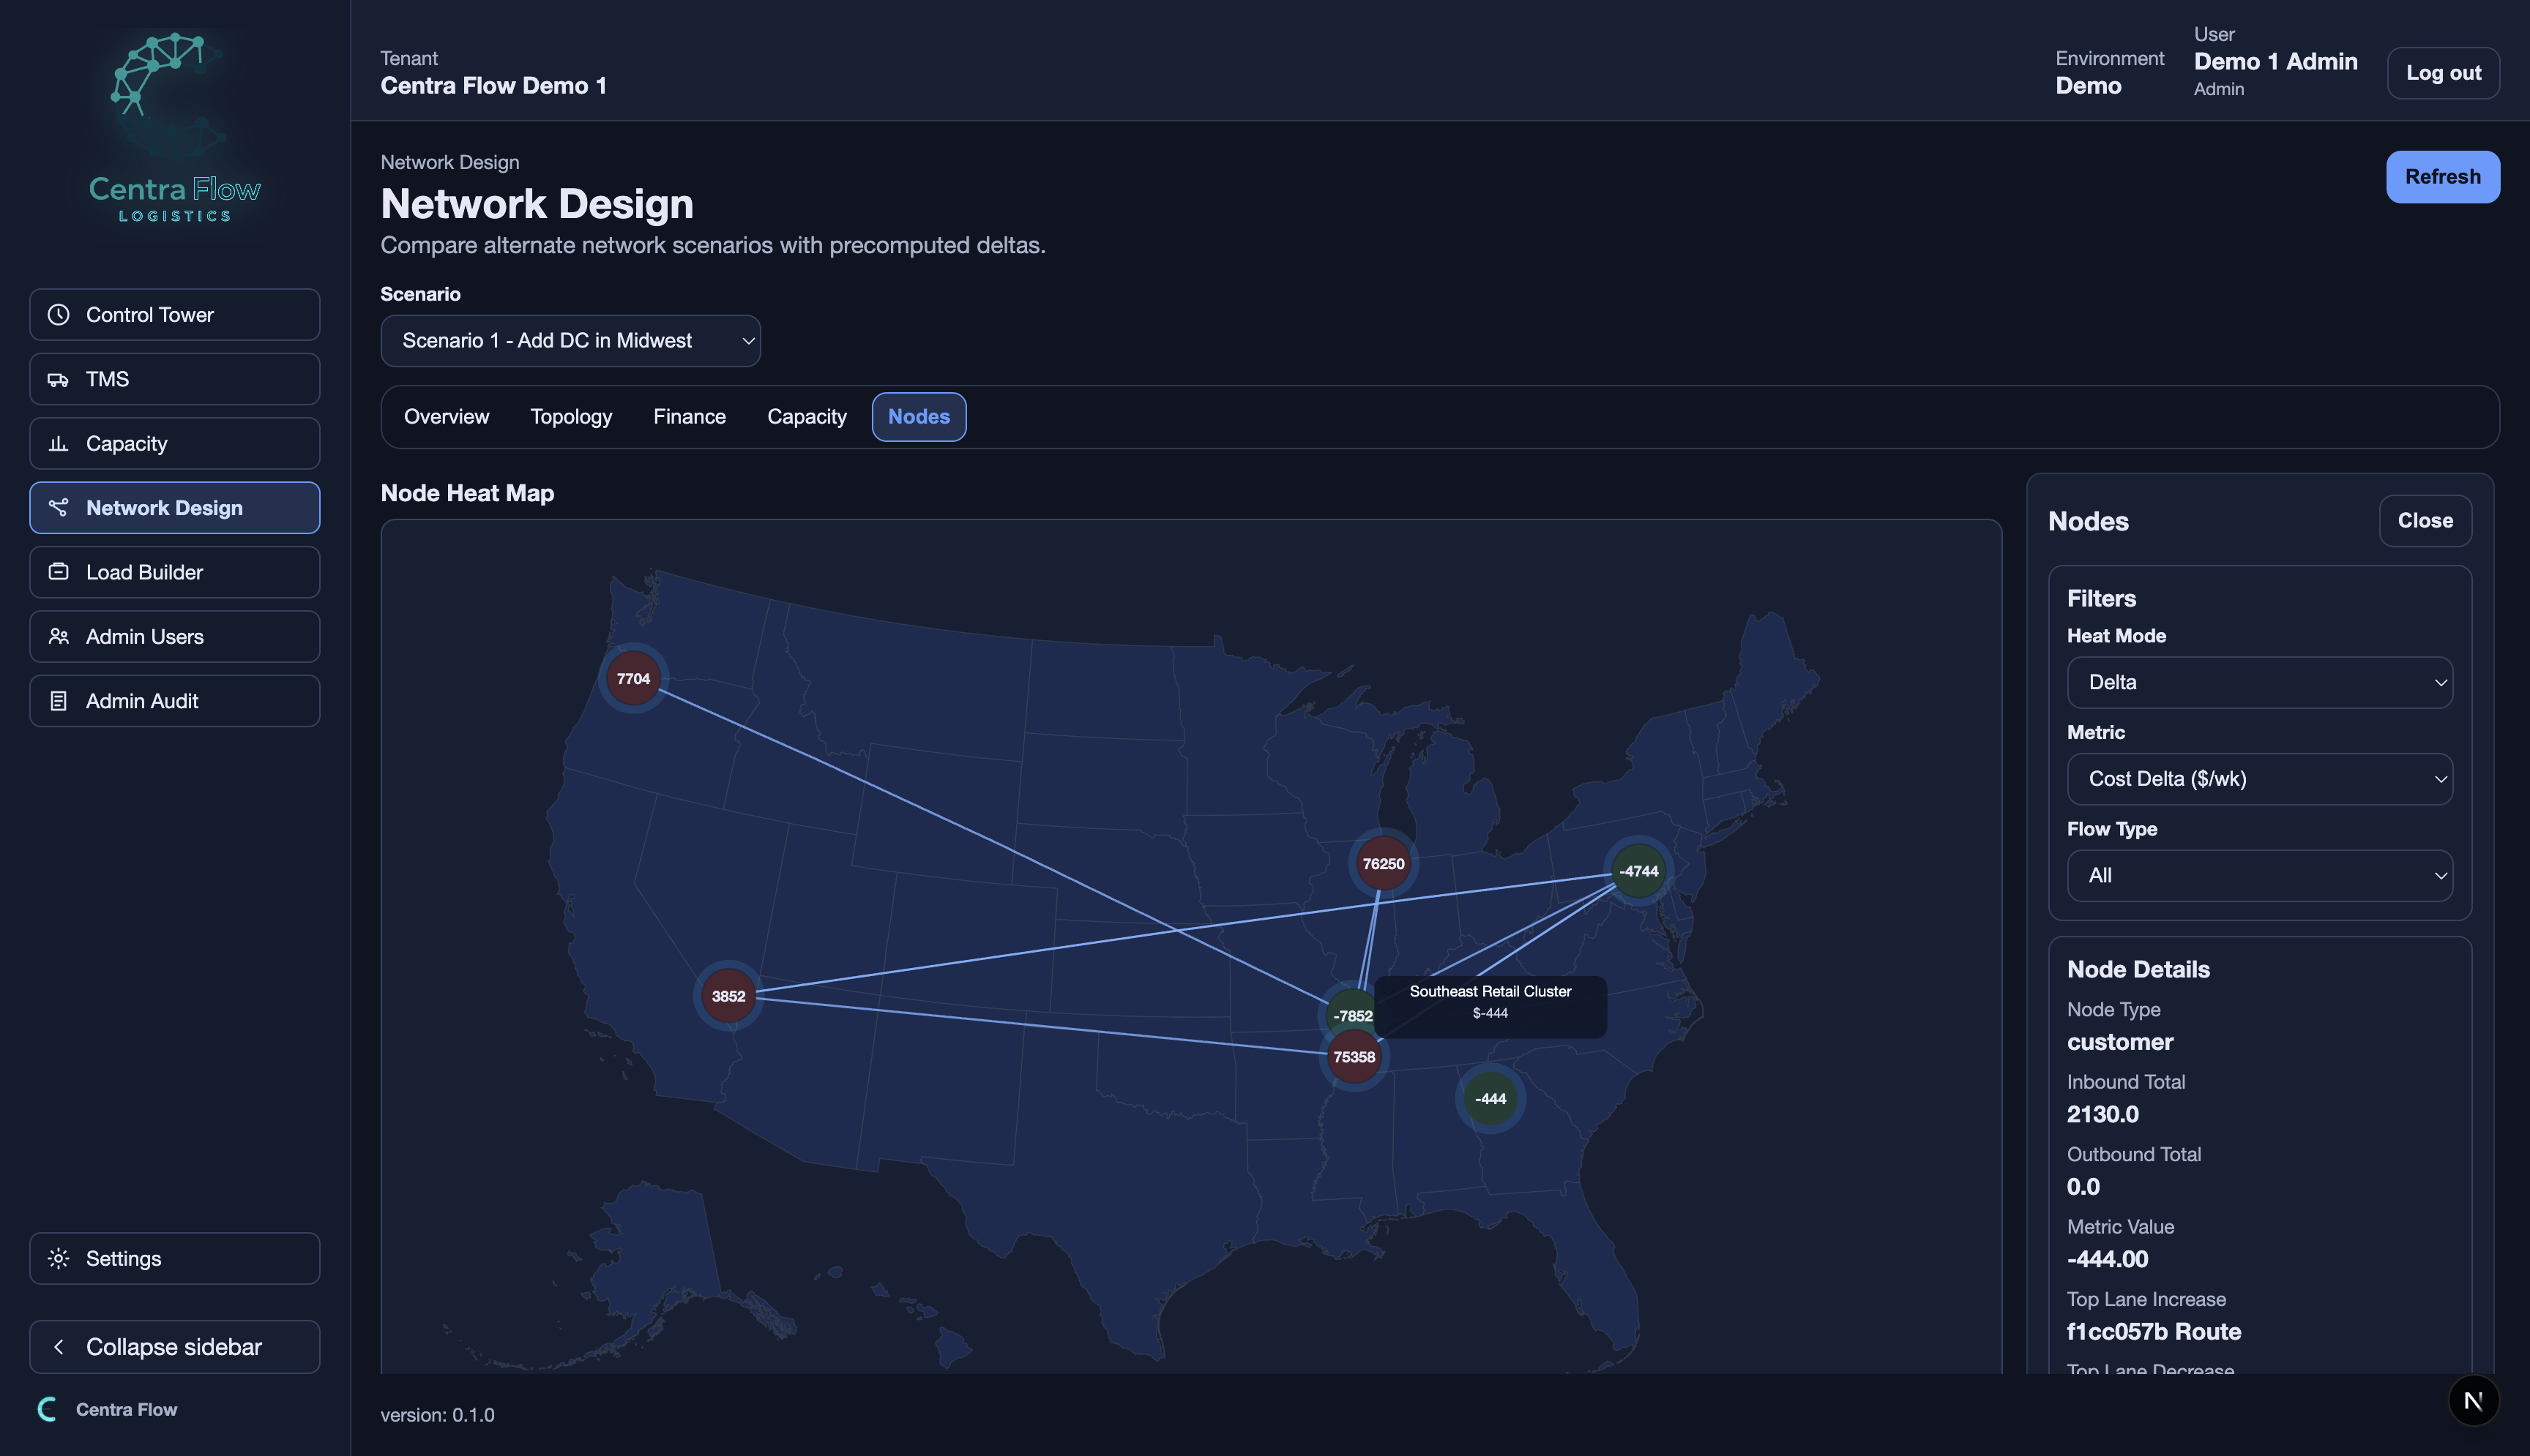This screenshot has height=1456, width=2530.
Task: Click the Refresh button
Action: (2442, 176)
